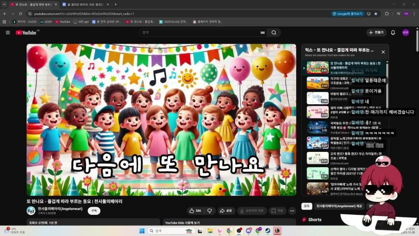This screenshot has height=236, width=419.
Task: Open the notifications bell
Action: (x=393, y=32)
